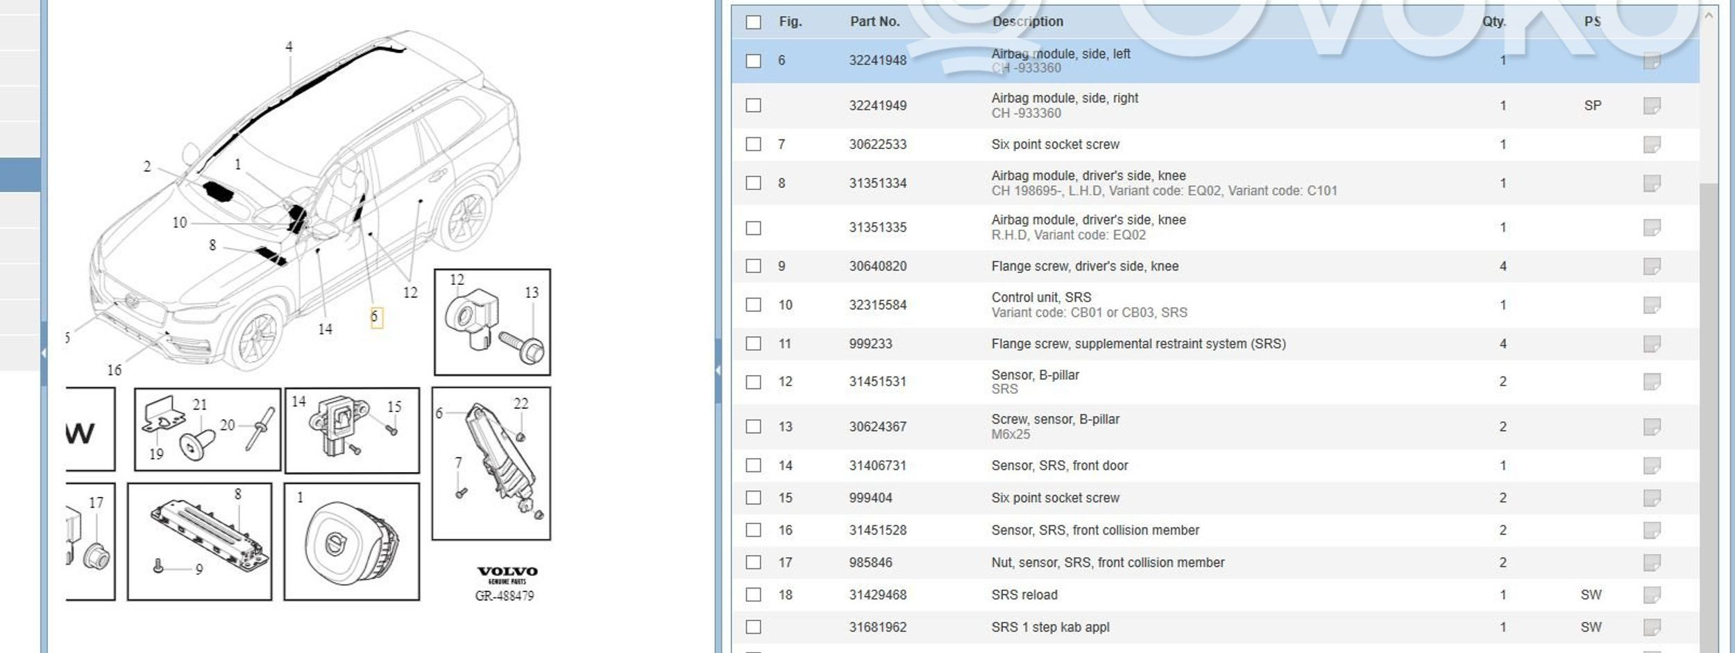Click the vertical scrollbar thumb of parts list
Viewport: 1735px width, 653px height.
pyautogui.click(x=1708, y=416)
